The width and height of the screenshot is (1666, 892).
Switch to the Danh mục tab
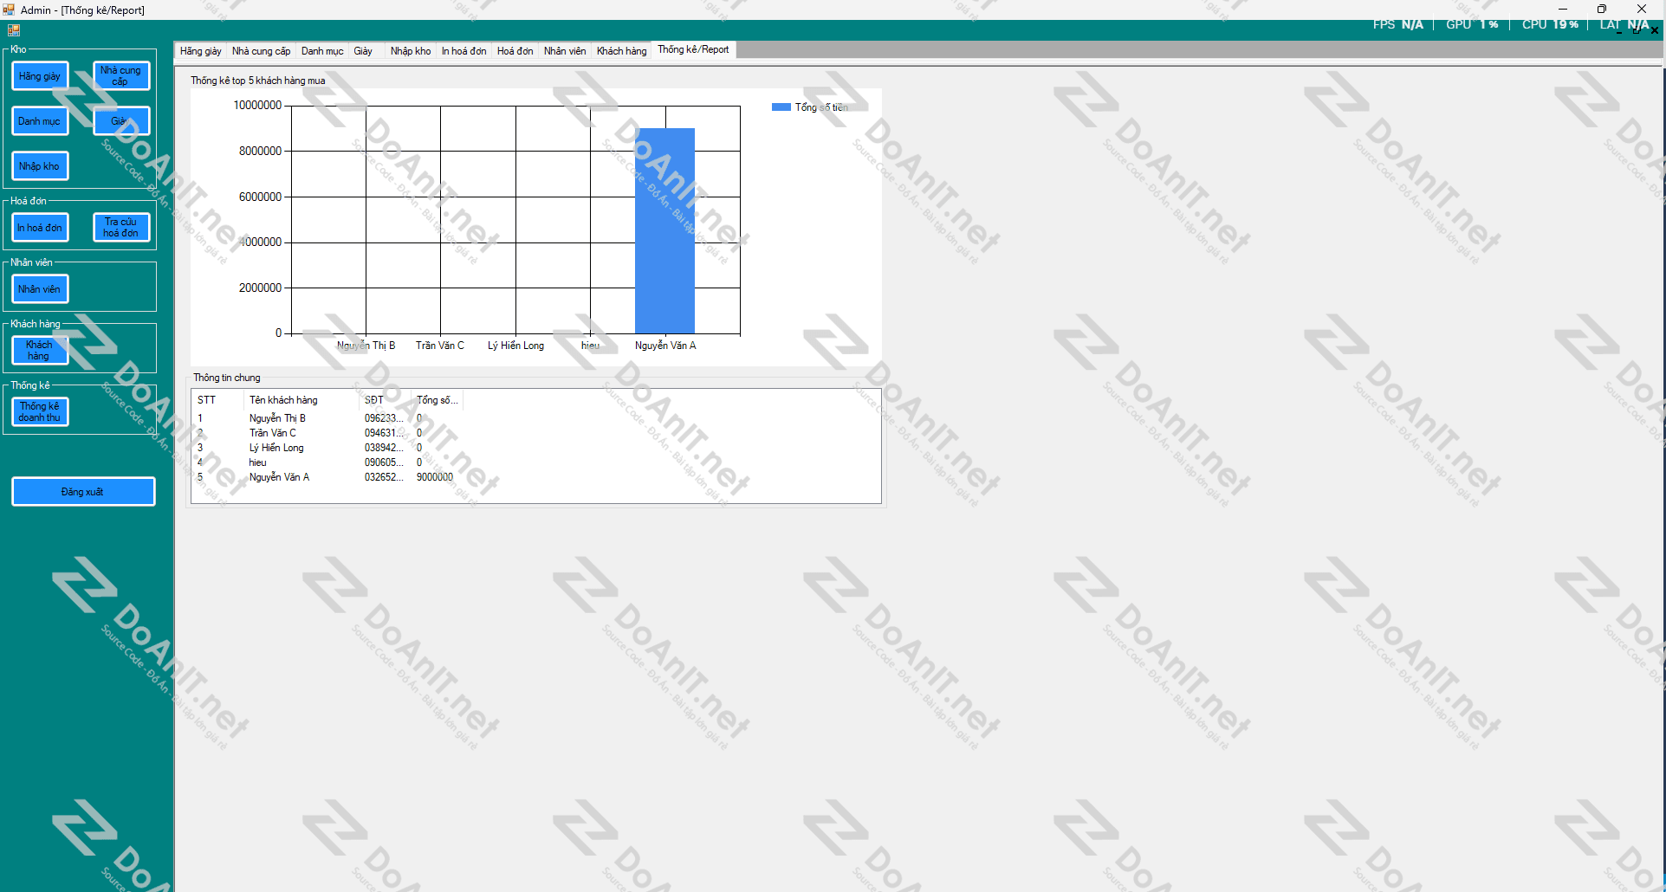coord(322,51)
